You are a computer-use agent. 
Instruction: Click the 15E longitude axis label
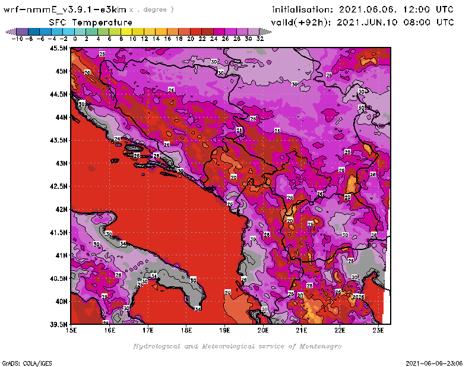click(x=71, y=331)
